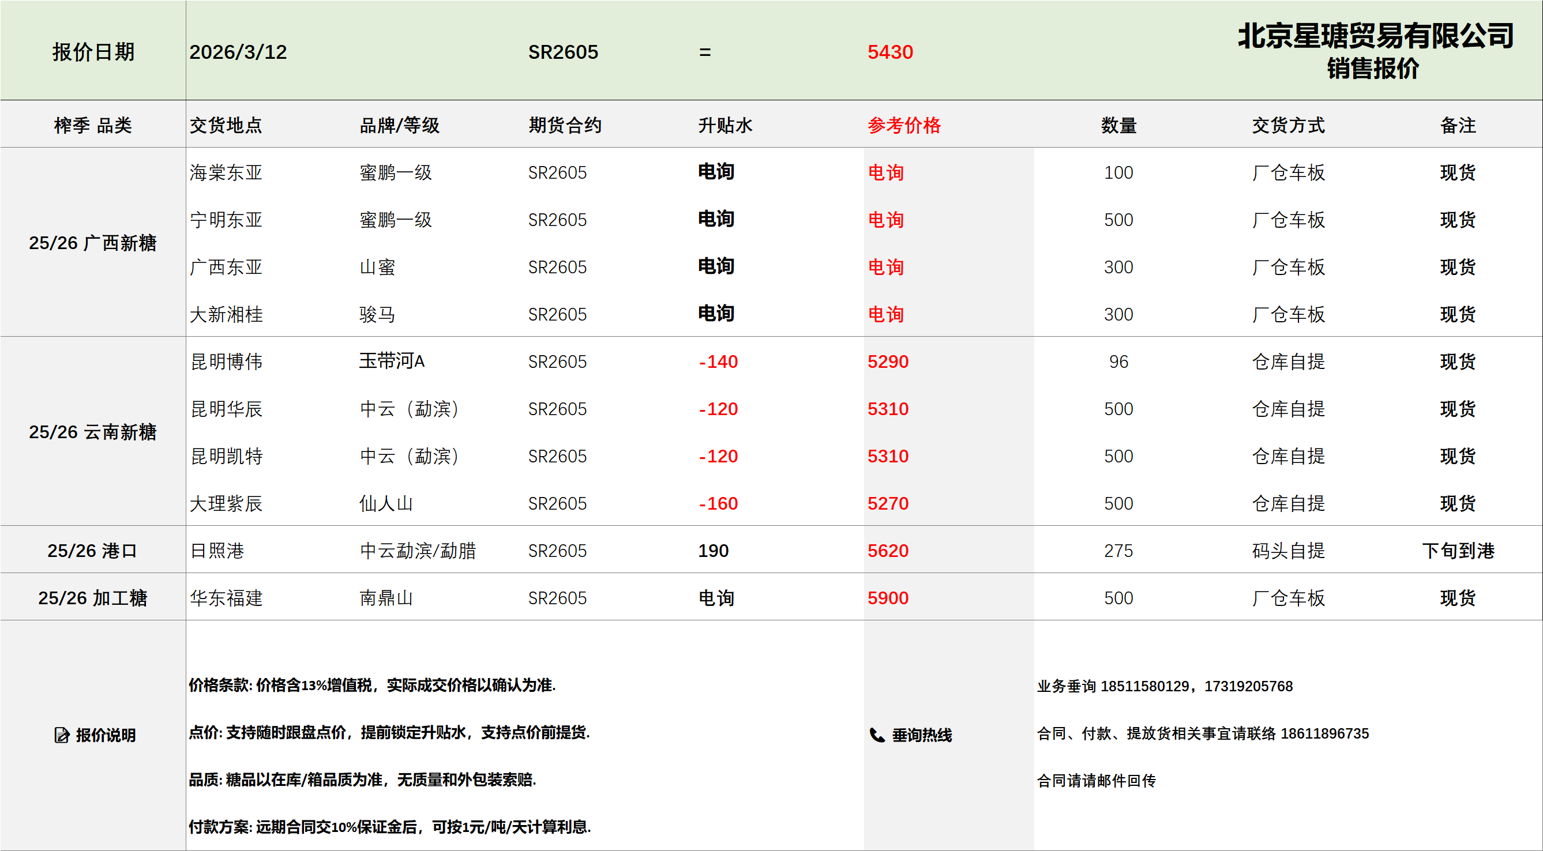Screen dimensions: 1543x851
Task: Click the red futures price 5430
Action: (x=890, y=52)
